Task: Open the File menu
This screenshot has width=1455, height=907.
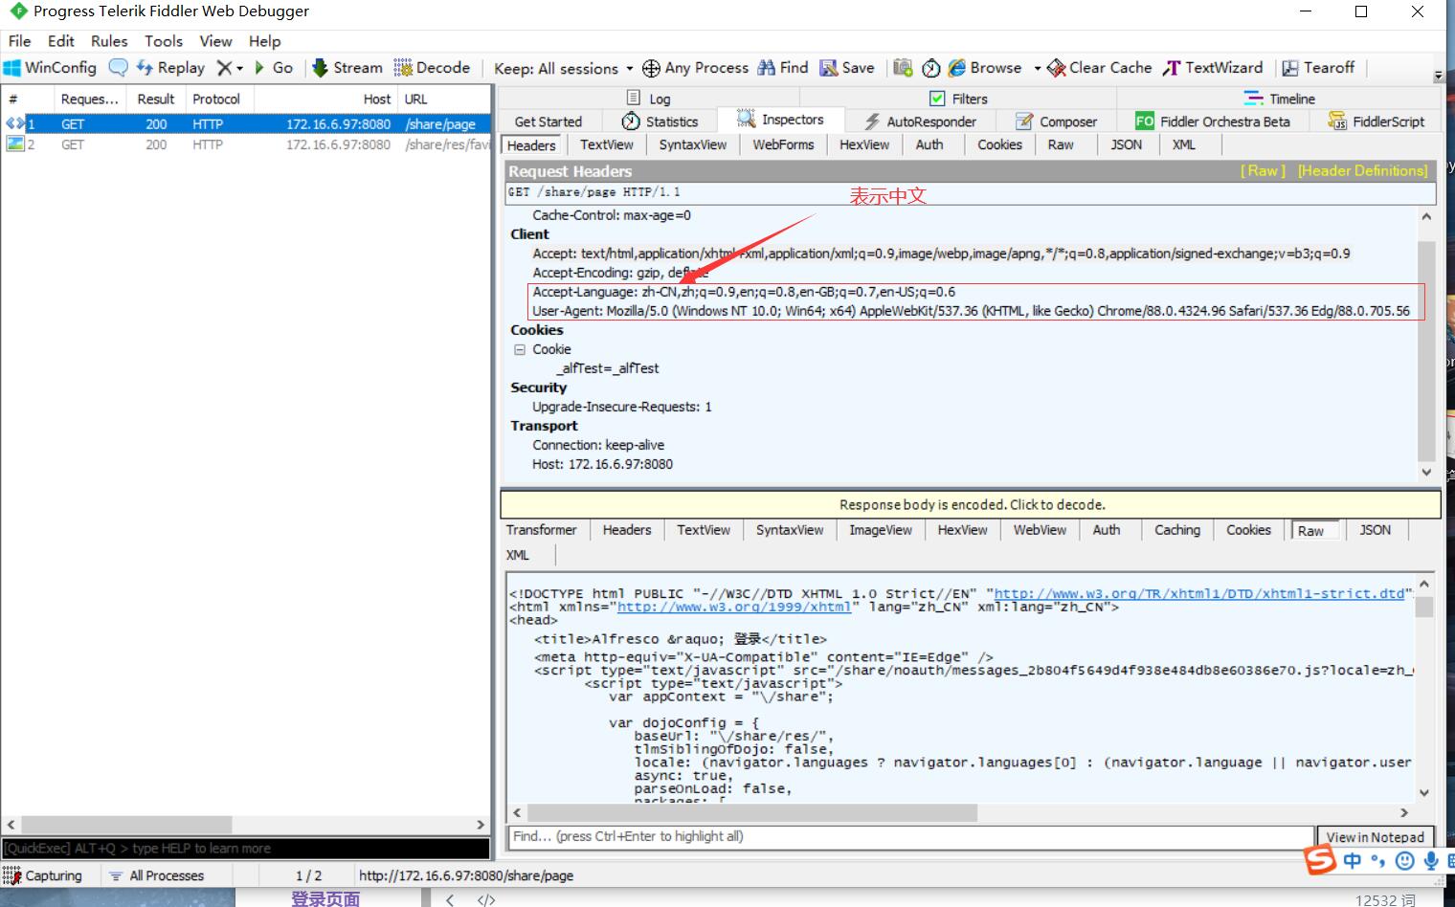Action: (19, 41)
